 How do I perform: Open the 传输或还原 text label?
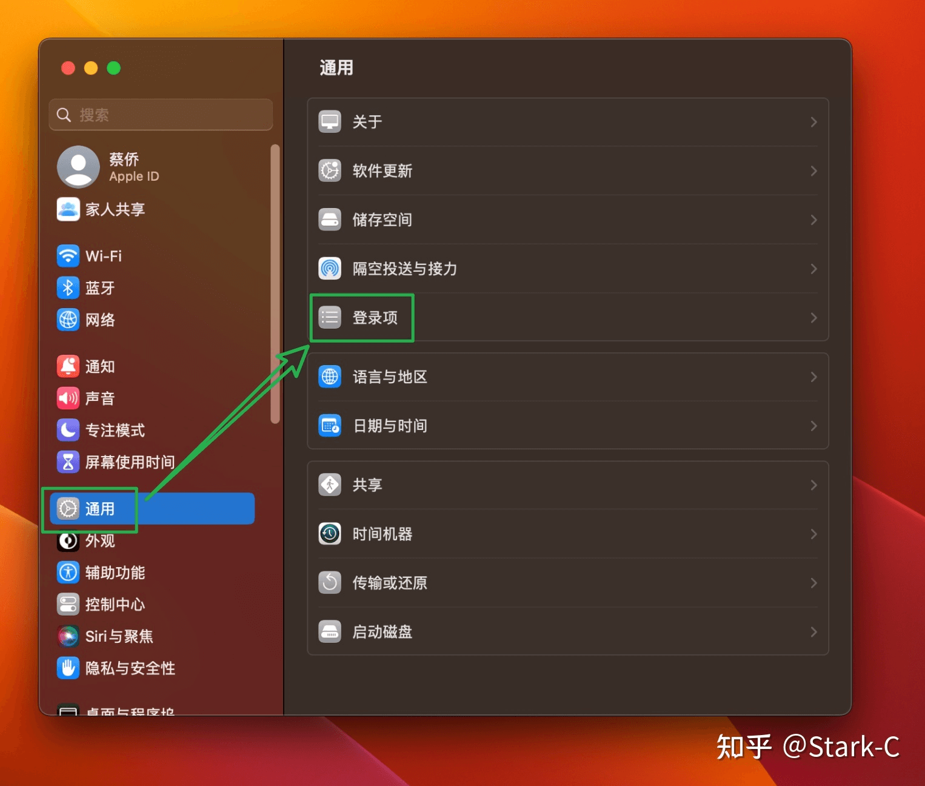coord(390,583)
